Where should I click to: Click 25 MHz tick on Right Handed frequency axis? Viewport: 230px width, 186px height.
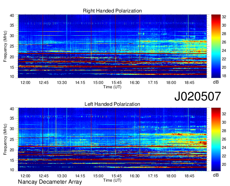tap(12, 46)
